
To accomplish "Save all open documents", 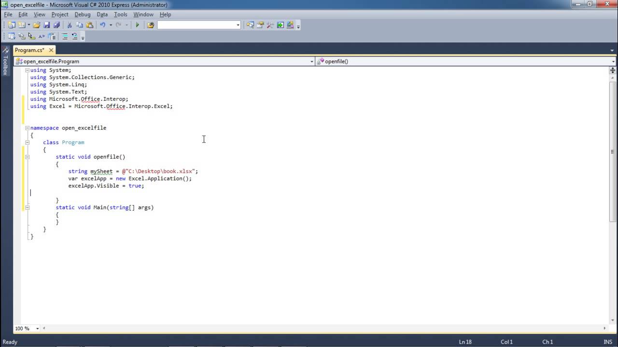I will [x=57, y=25].
